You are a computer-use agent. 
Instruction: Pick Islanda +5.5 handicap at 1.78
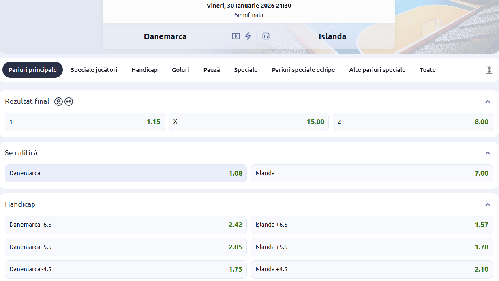click(x=372, y=247)
